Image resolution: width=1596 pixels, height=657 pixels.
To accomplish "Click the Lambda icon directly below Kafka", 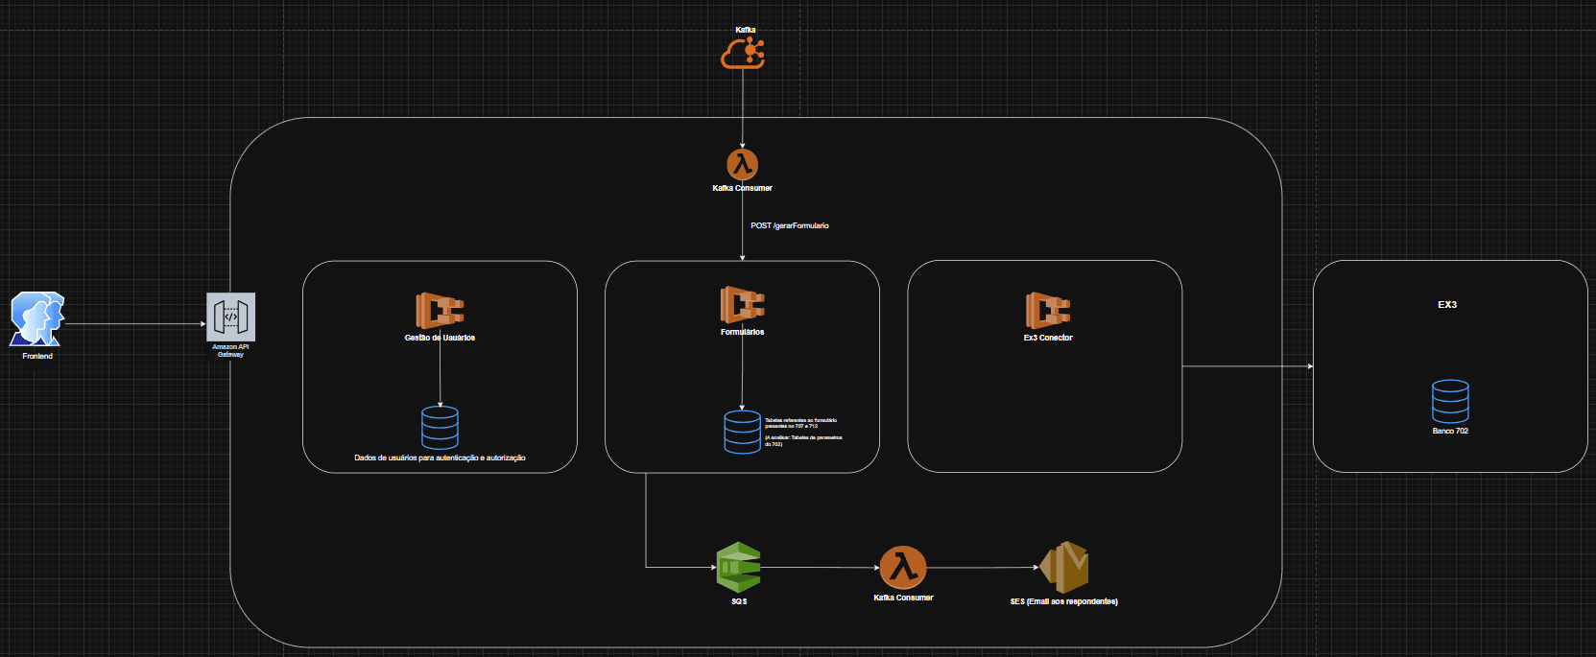I will [742, 165].
